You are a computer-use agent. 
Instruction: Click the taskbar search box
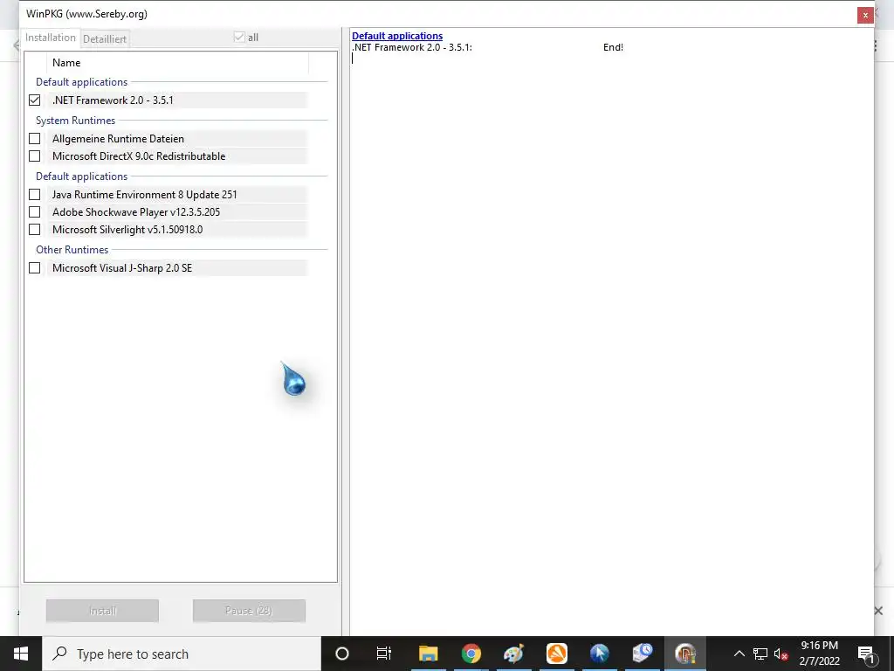[x=182, y=654]
